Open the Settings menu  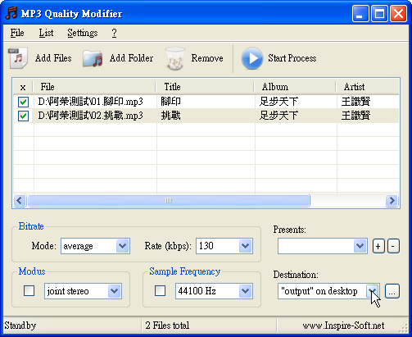click(83, 33)
